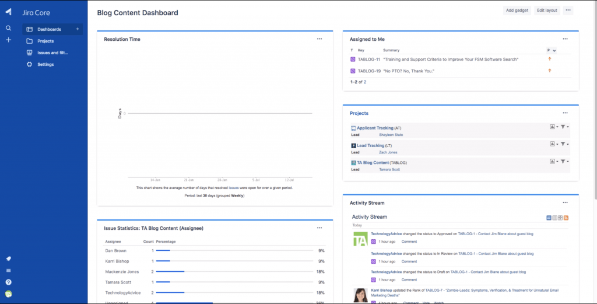The image size is (597, 304).
Task: Sort by the P priority column header
Action: pos(552,50)
